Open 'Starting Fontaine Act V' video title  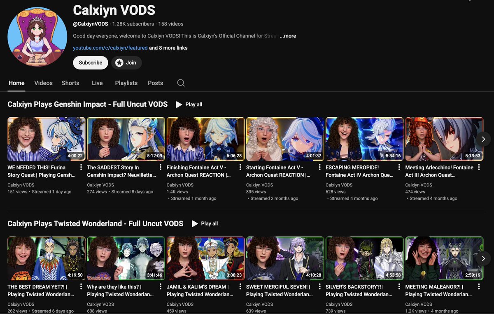pyautogui.click(x=278, y=171)
